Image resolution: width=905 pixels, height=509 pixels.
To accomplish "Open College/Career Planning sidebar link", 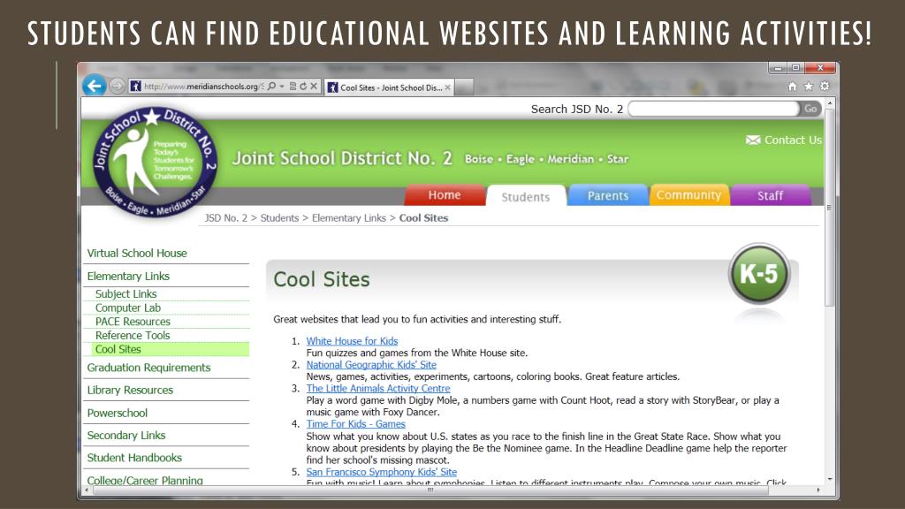I will coord(145,480).
